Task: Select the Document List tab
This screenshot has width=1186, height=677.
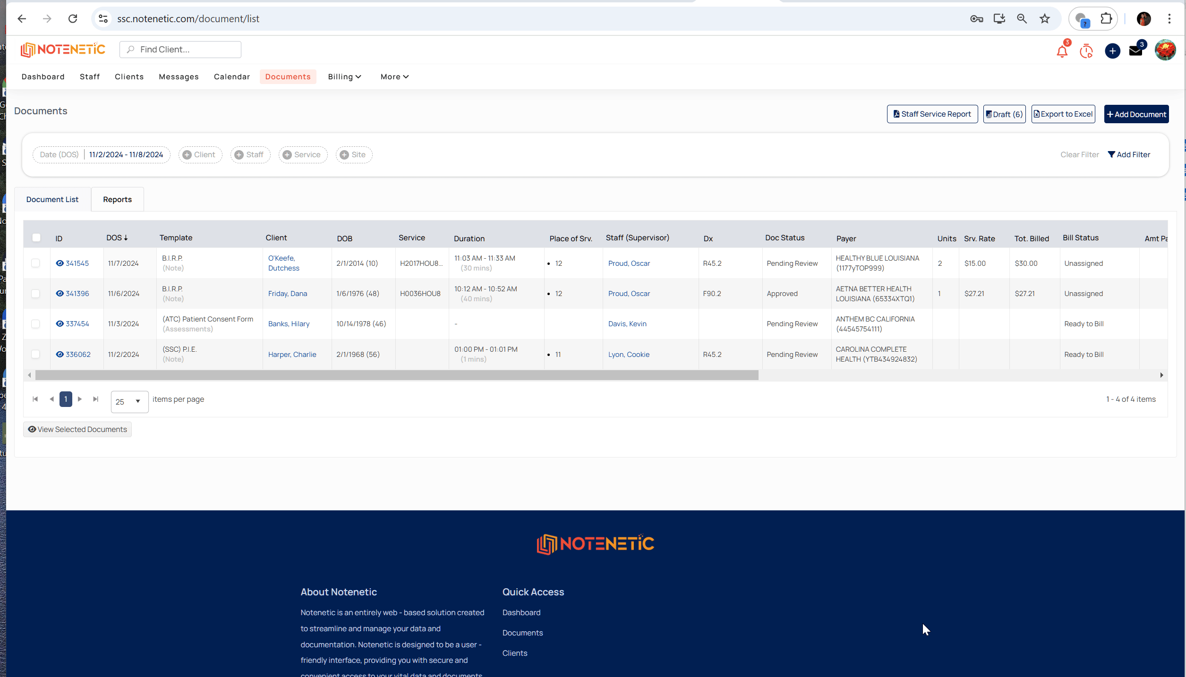Action: (52, 200)
